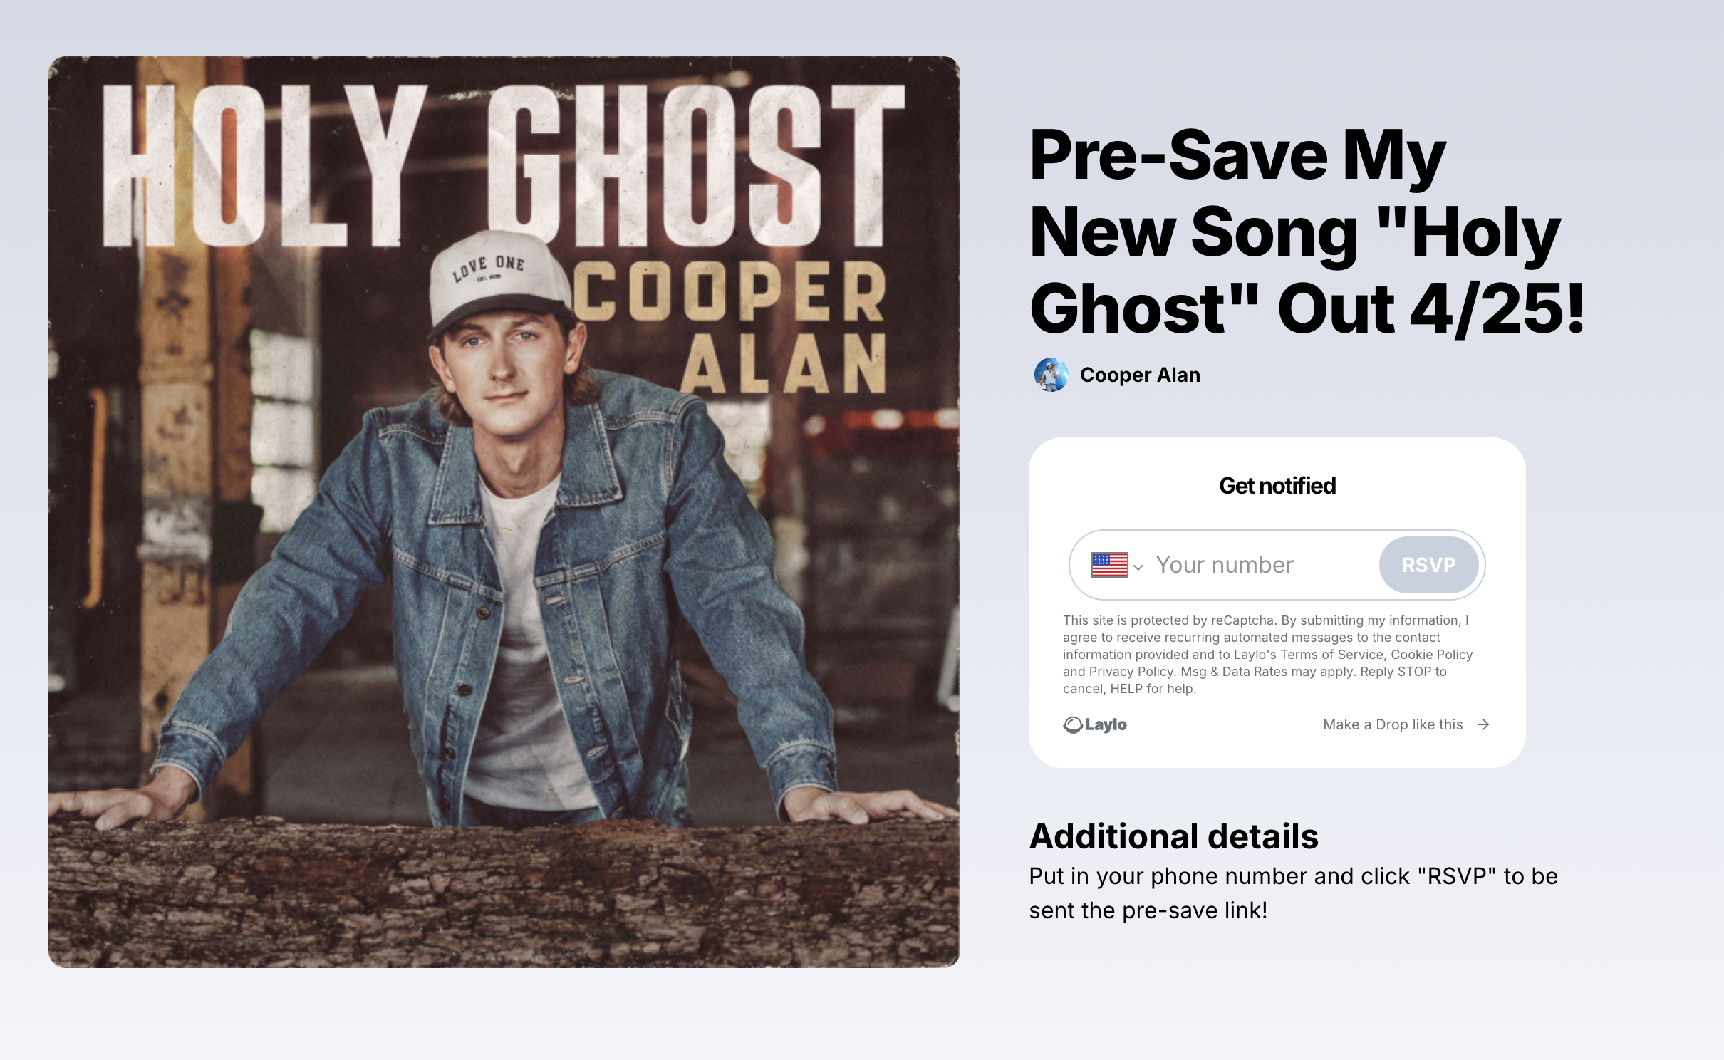This screenshot has width=1724, height=1060.
Task: Click the Laylo wordmark text
Action: click(x=1106, y=725)
